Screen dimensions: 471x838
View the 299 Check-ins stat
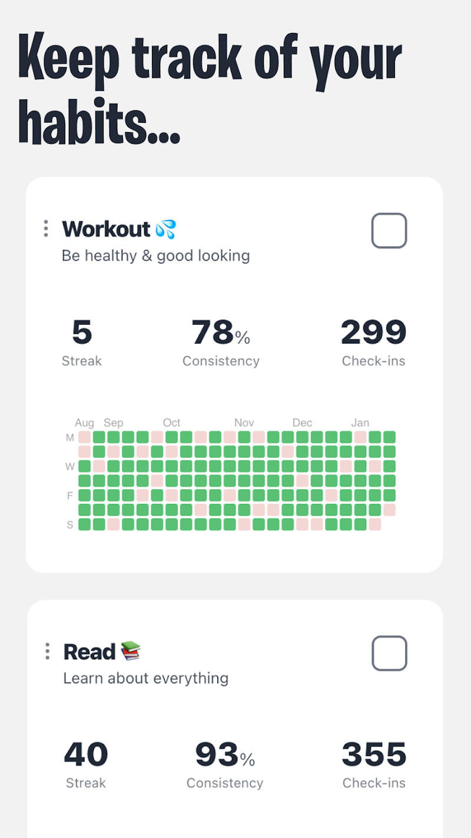coord(373,333)
